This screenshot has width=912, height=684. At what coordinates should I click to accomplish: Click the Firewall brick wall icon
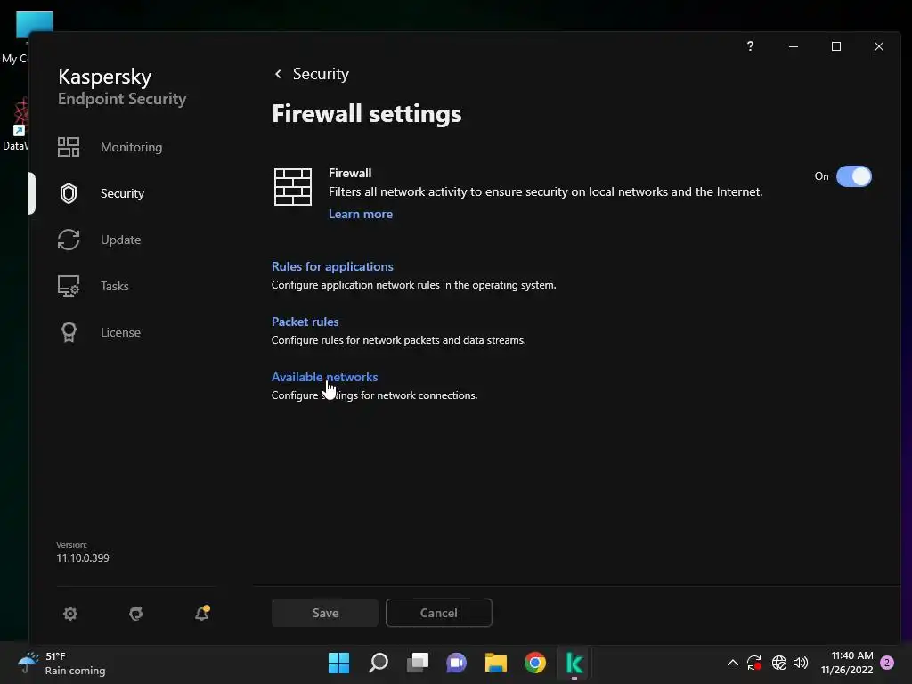(292, 187)
